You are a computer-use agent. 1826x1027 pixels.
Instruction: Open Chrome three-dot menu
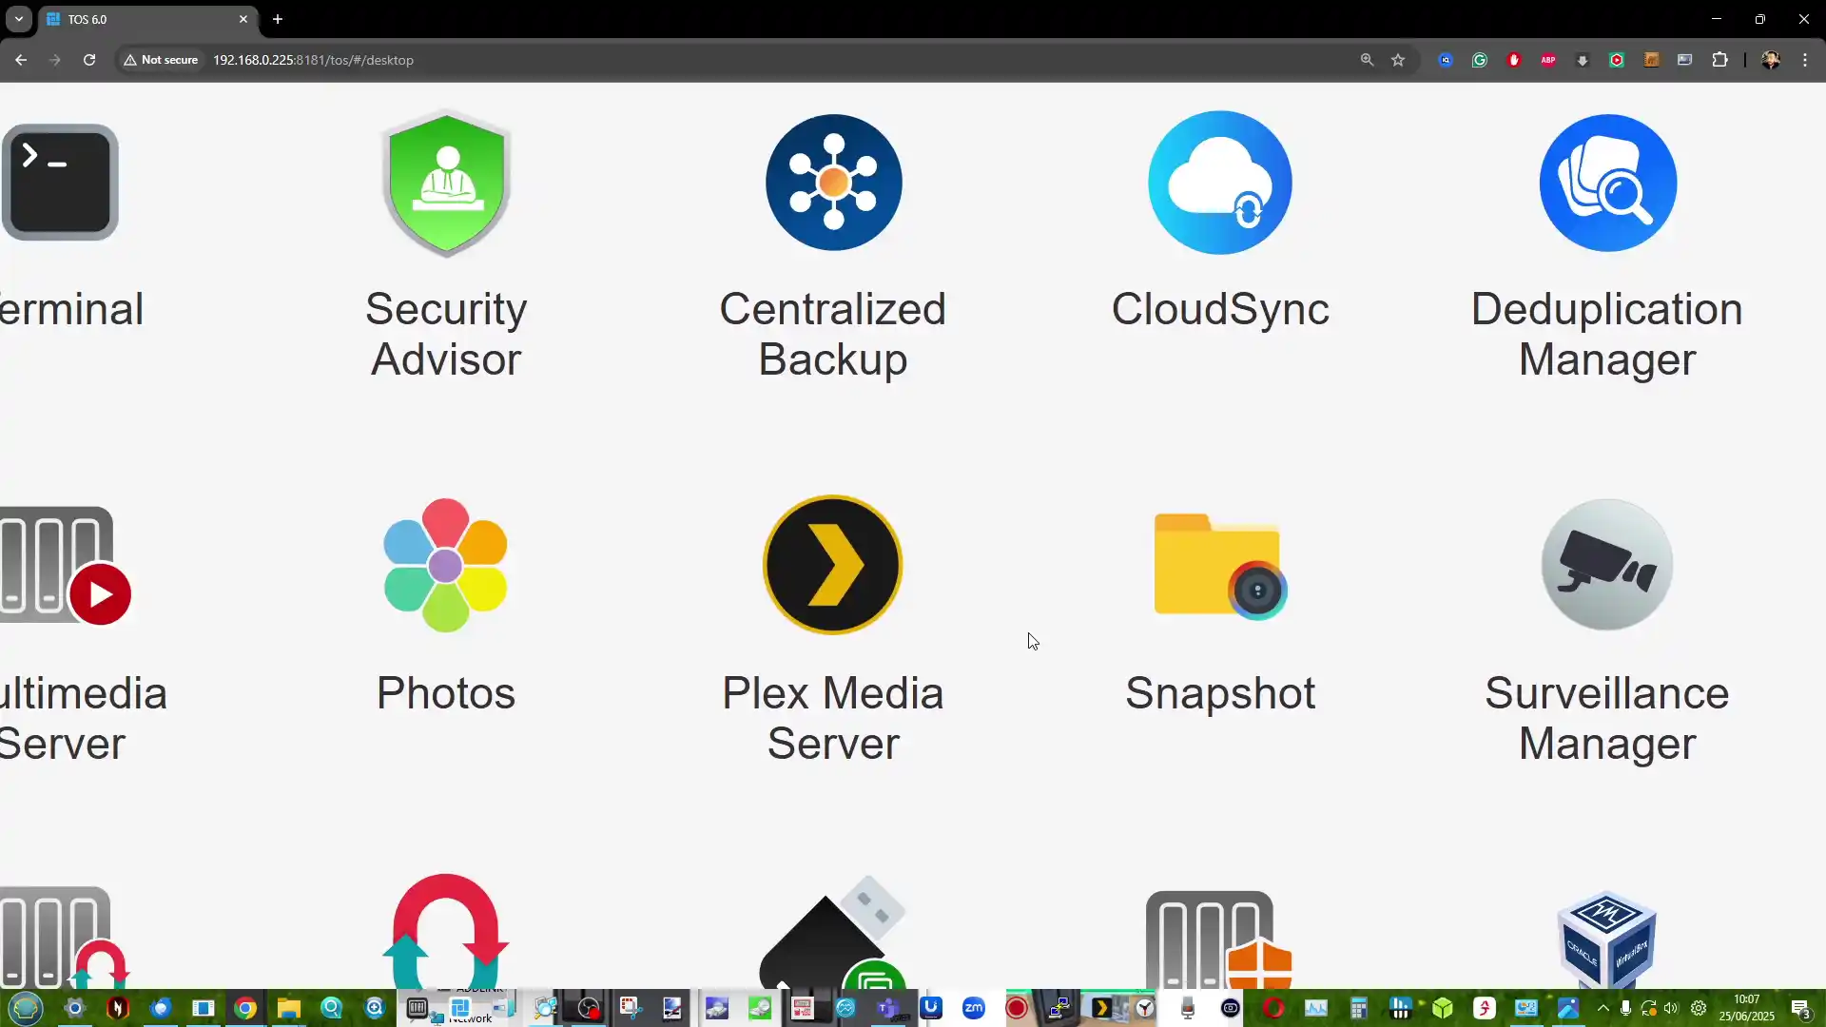coord(1805,60)
